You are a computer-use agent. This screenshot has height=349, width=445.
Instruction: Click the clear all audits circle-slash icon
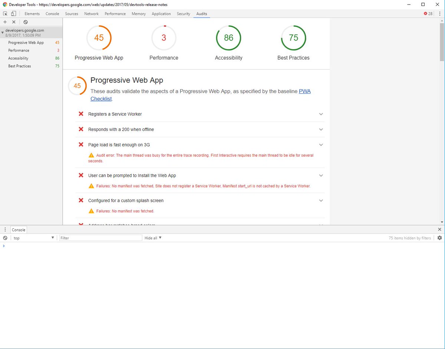tap(25, 22)
